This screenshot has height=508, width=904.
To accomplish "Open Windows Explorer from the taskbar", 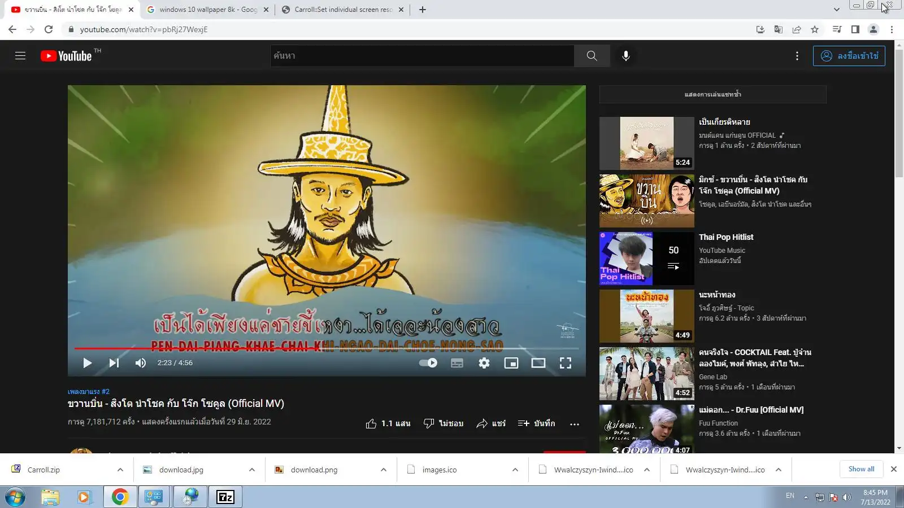I will (50, 497).
